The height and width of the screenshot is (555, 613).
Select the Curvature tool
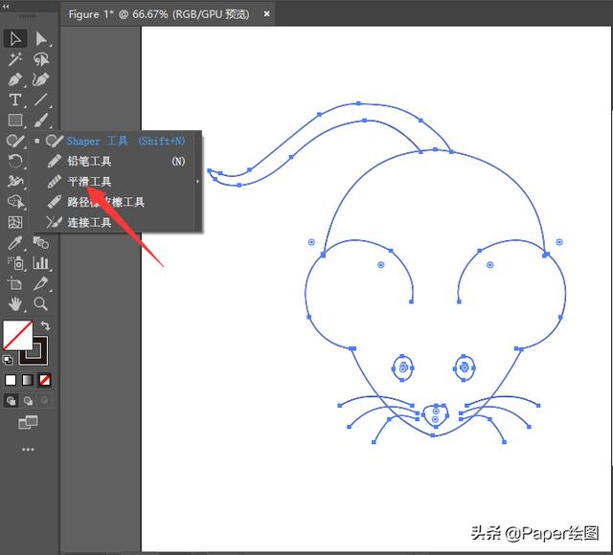tap(40, 79)
